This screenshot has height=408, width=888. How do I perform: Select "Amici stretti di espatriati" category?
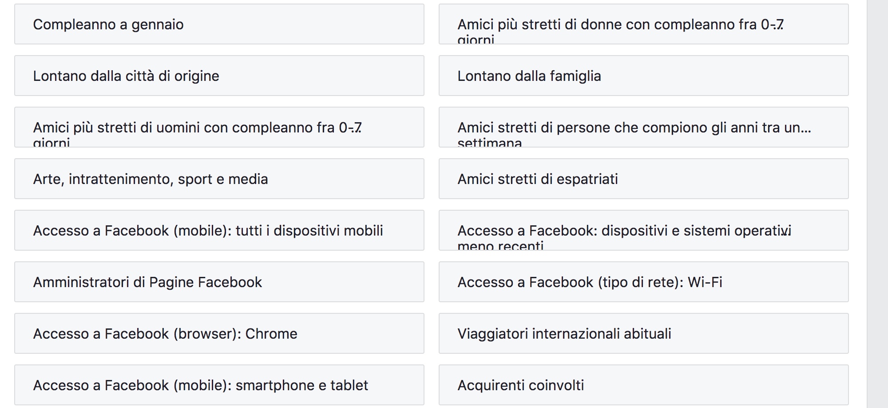pyautogui.click(x=643, y=179)
